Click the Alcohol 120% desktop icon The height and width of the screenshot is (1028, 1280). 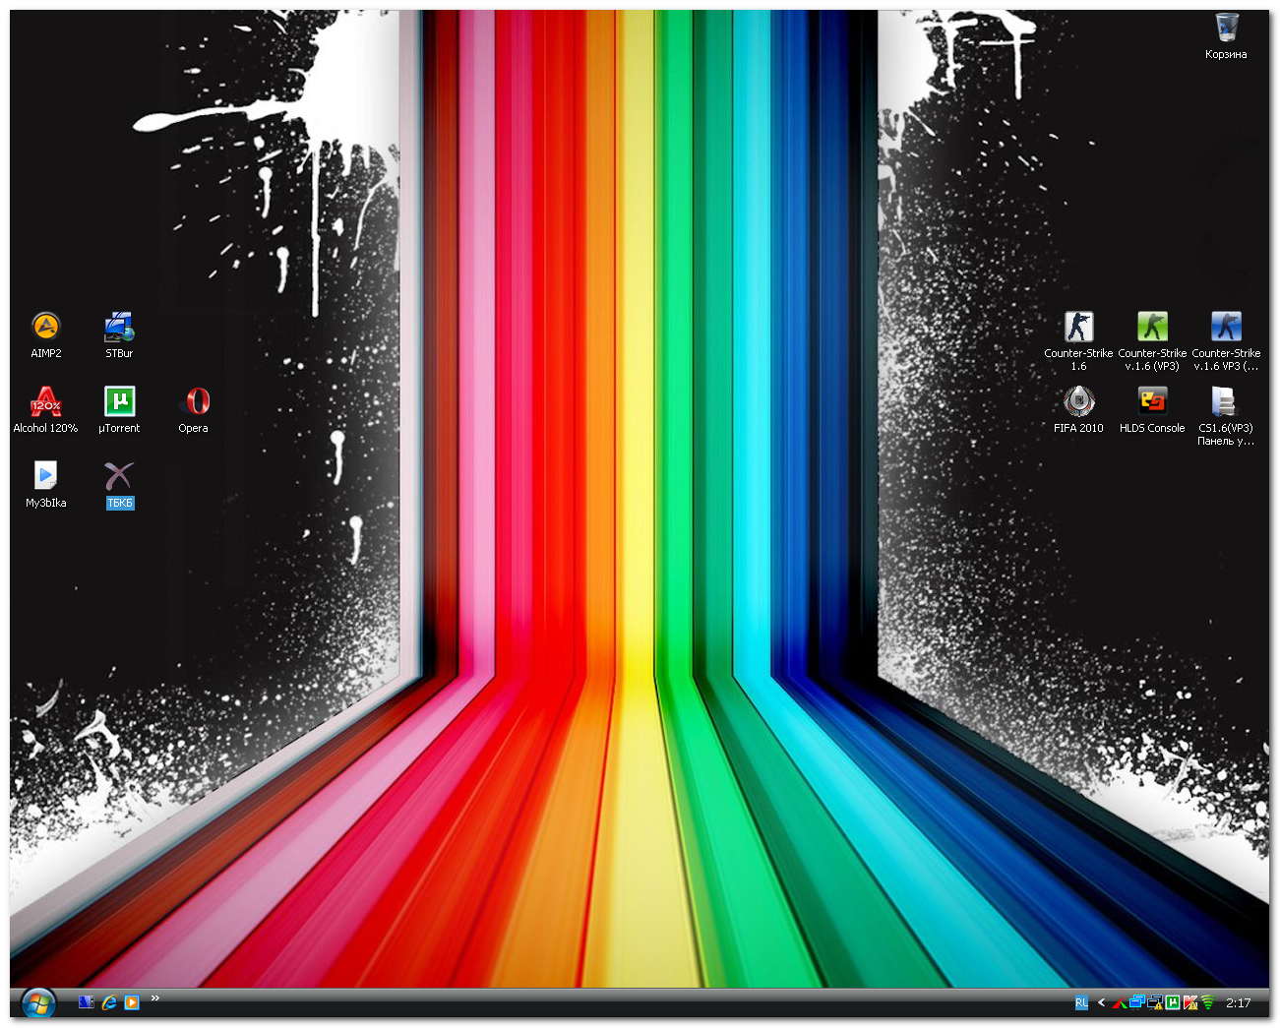(x=45, y=401)
